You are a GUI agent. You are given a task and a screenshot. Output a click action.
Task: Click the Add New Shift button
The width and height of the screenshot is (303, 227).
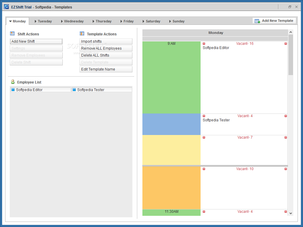(x=36, y=41)
